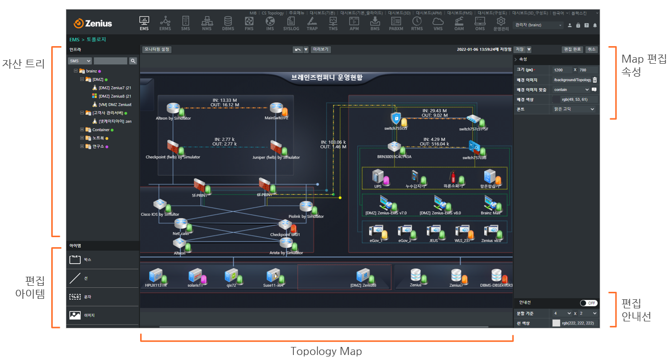Open the 폰트 dropdown

(574, 109)
